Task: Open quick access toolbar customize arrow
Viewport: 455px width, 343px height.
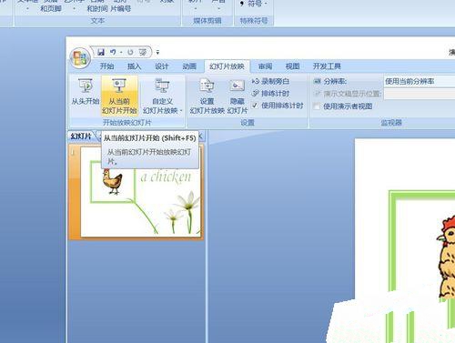Action: 157,53
